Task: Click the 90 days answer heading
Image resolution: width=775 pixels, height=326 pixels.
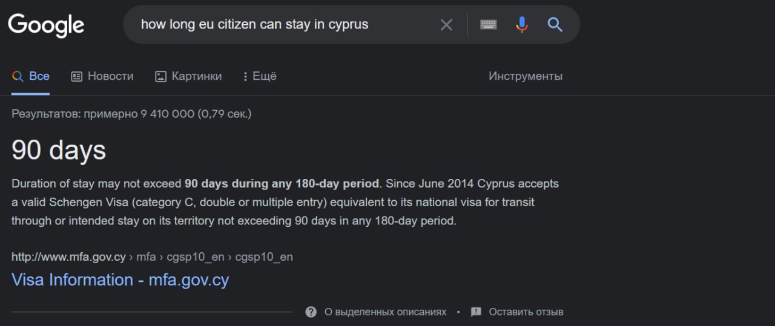Action: 59,150
